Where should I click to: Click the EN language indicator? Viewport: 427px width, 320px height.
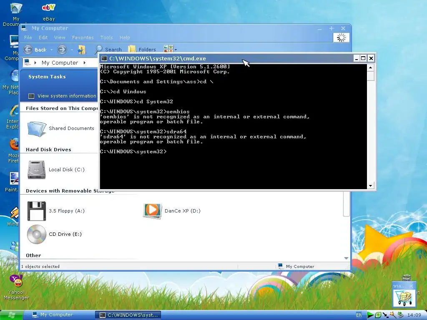coord(359,315)
